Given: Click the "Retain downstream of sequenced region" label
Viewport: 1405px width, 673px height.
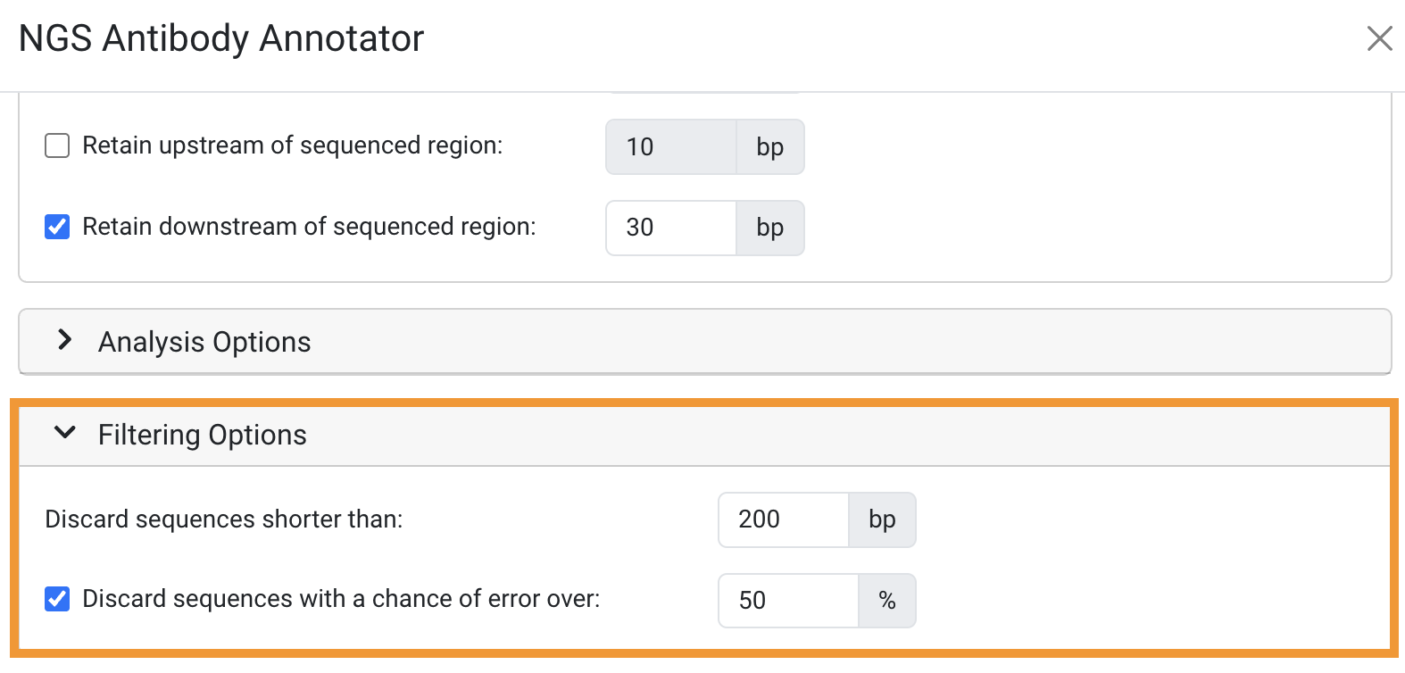Looking at the screenshot, I should (x=309, y=227).
